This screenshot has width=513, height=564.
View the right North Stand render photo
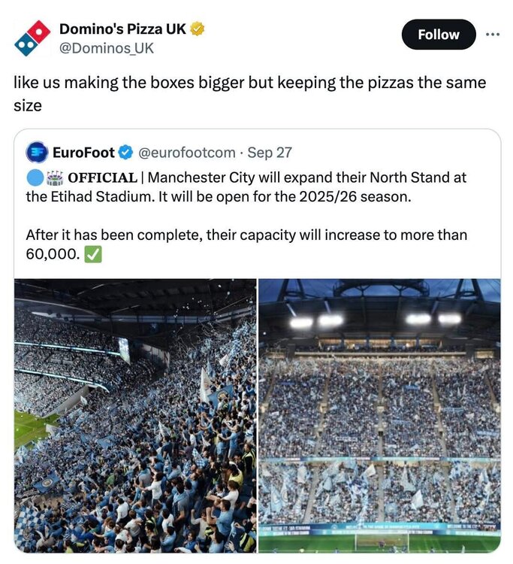coord(380,416)
